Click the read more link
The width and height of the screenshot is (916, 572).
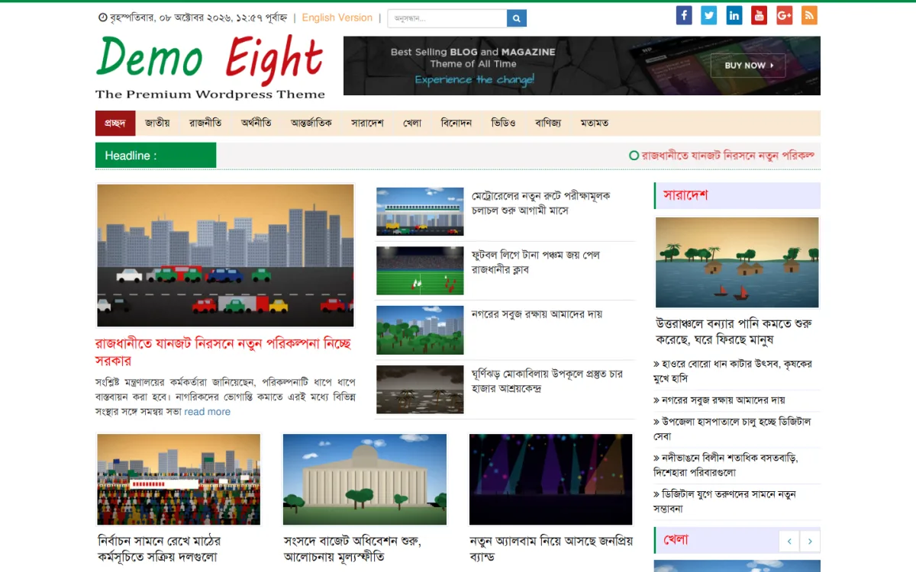coord(207,412)
